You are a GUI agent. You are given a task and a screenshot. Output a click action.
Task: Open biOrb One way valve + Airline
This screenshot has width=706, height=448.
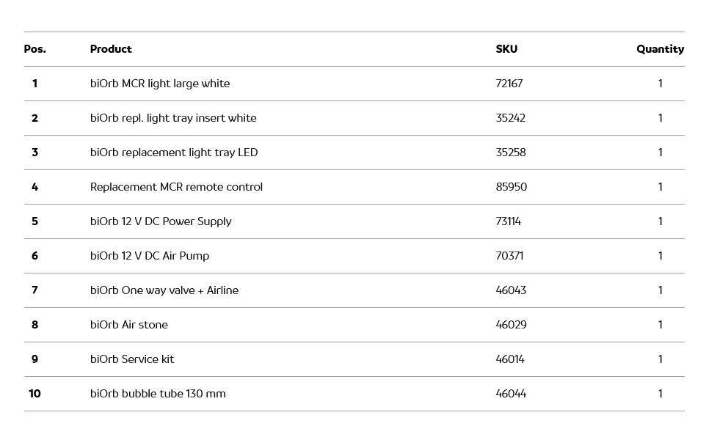click(x=164, y=290)
